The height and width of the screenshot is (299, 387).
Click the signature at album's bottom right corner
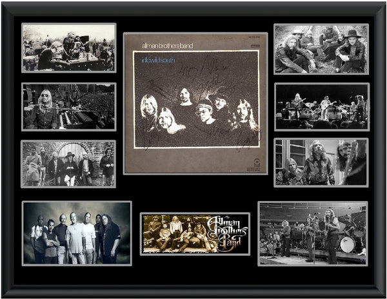[248, 140]
